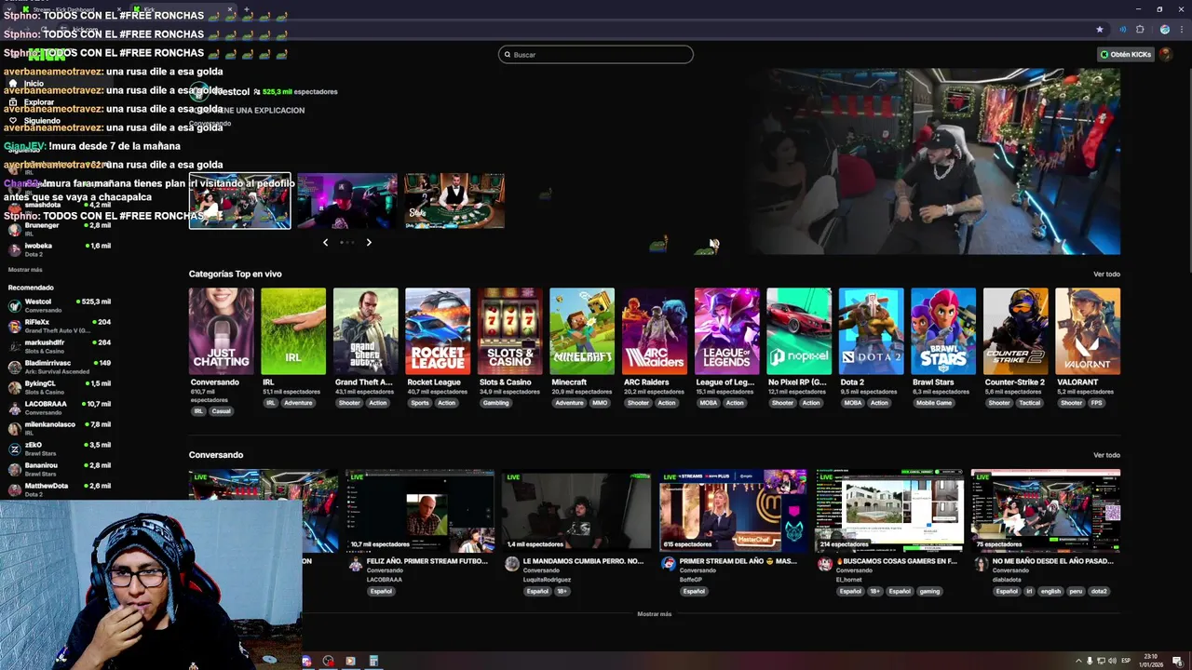Open RiFleXx in the Recomendado list
Viewport: 1192px width, 670px height.
(x=60, y=326)
